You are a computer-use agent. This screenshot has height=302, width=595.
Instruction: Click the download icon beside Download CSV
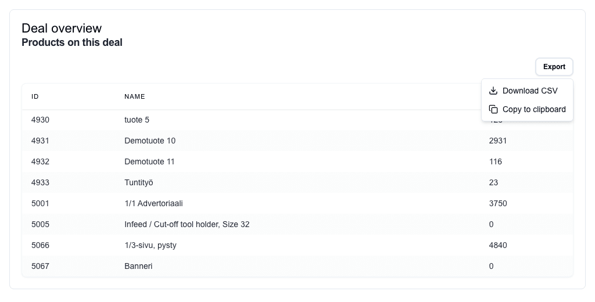[x=493, y=91]
